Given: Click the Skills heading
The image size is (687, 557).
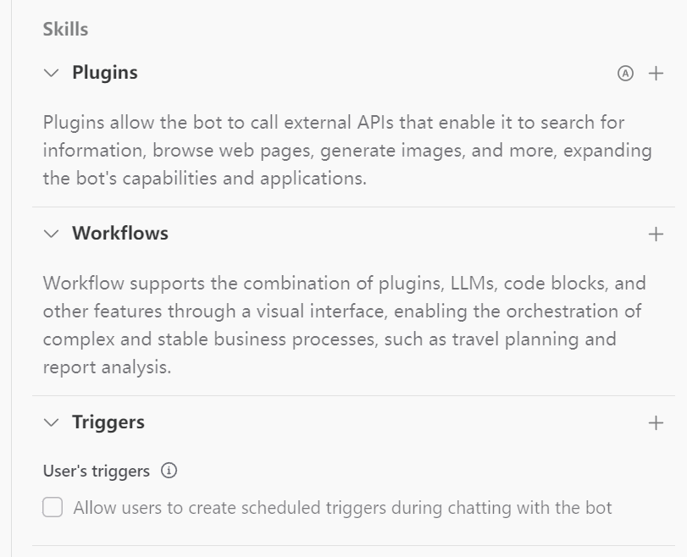Looking at the screenshot, I should [x=65, y=30].
